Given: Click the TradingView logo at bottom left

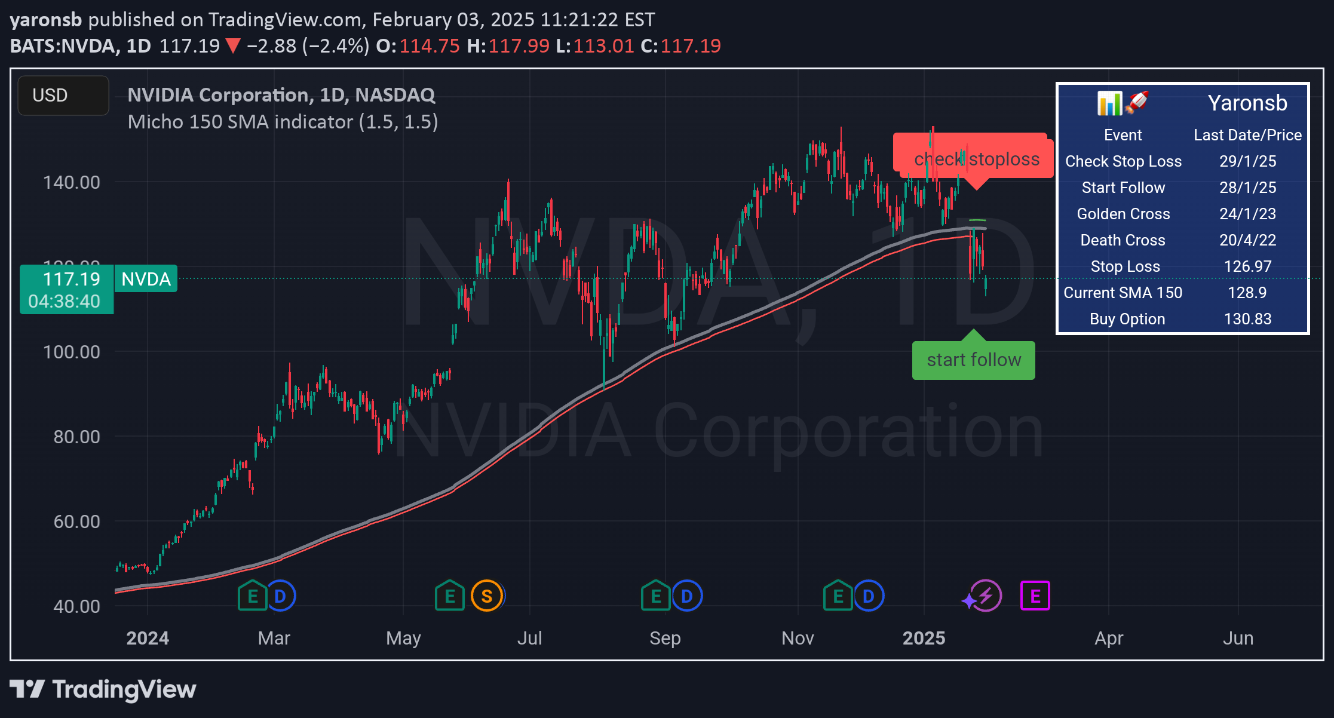Looking at the screenshot, I should point(103,689).
